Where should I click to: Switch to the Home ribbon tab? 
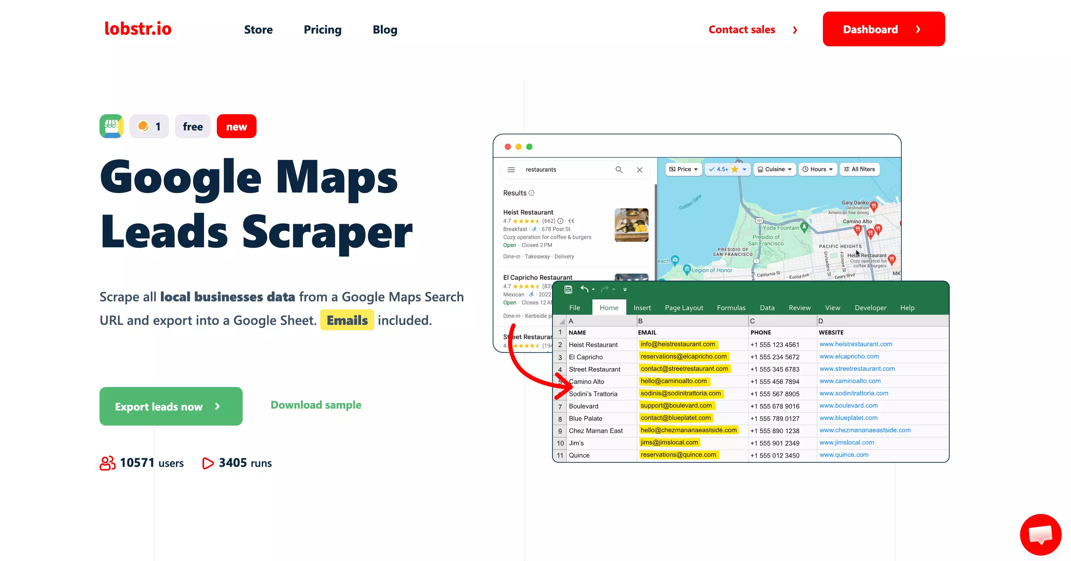(x=609, y=308)
